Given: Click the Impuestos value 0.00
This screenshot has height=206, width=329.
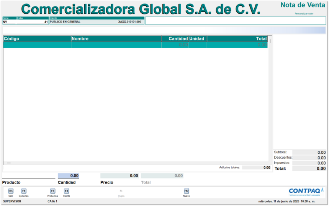Looking at the screenshot, I should point(309,163).
